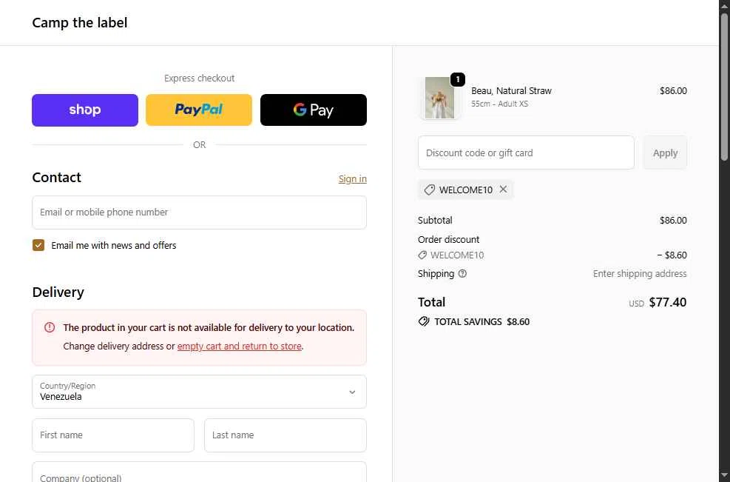Uncheck Email me with news and offers
The image size is (730, 482).
(38, 245)
